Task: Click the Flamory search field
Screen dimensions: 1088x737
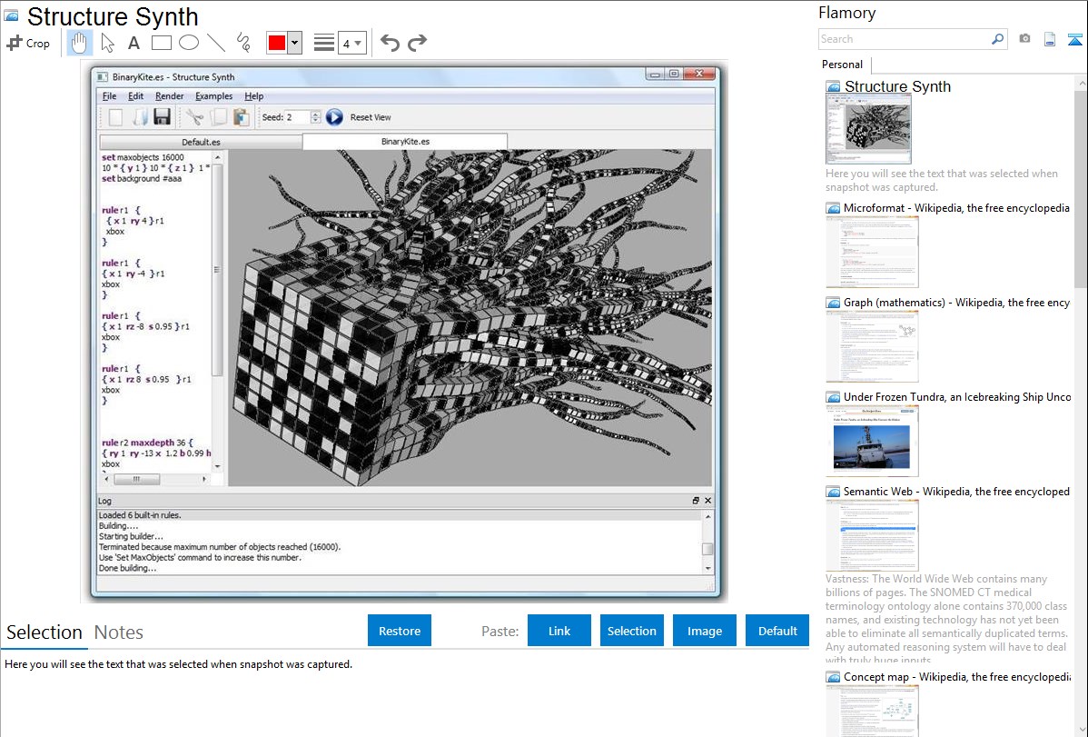Action: point(905,39)
